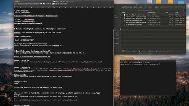The image size is (189, 106).
Task: Click the Terminal window title bar icon
Action: tap(139, 61)
